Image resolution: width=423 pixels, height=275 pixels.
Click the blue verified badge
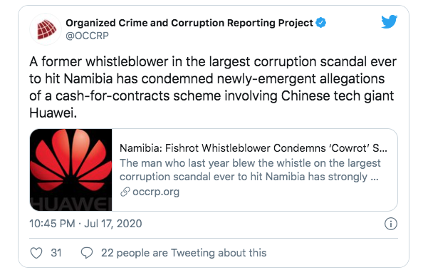click(x=320, y=23)
